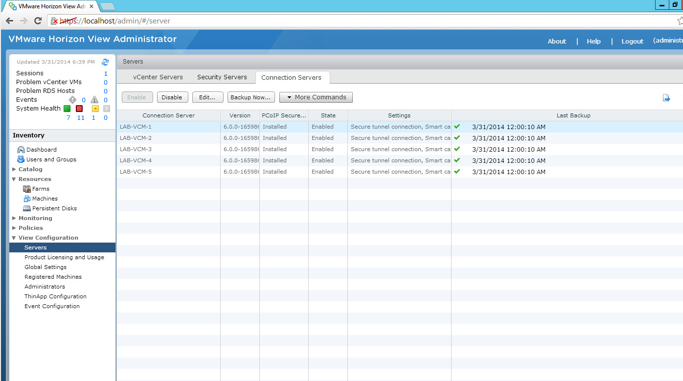This screenshot has width=683, height=381.
Task: Sort by PCoIP Secure column header
Action: pos(284,115)
